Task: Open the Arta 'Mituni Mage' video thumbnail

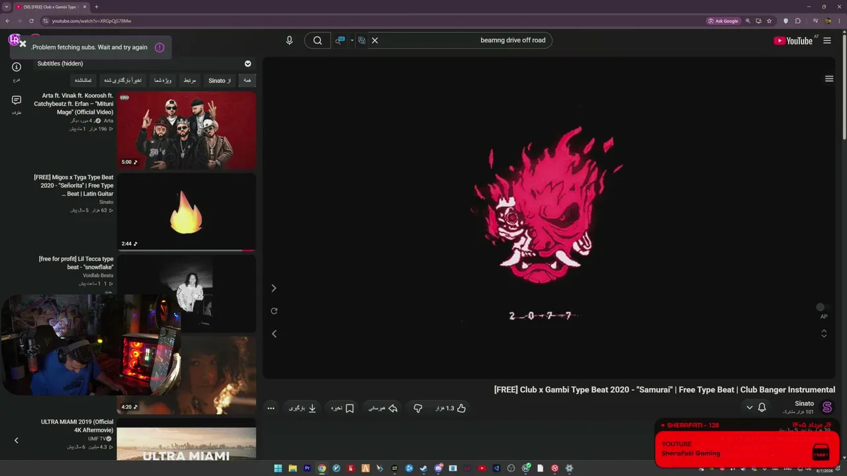Action: 187,130
